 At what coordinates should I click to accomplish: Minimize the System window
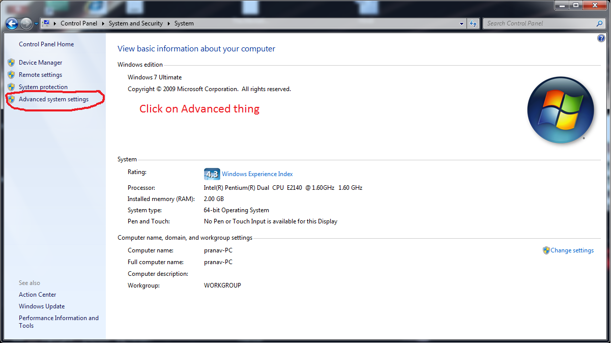point(562,5)
